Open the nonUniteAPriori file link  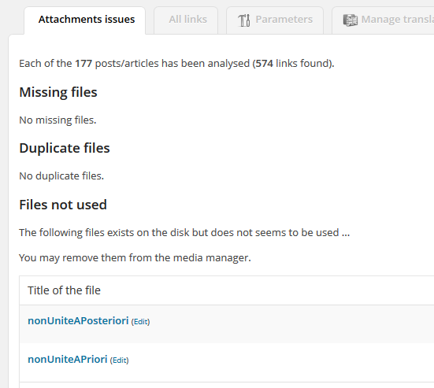coord(68,359)
